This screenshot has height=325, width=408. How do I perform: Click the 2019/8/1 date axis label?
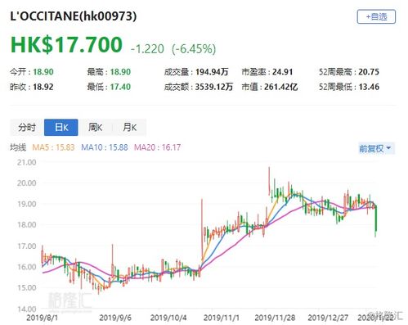point(43,318)
